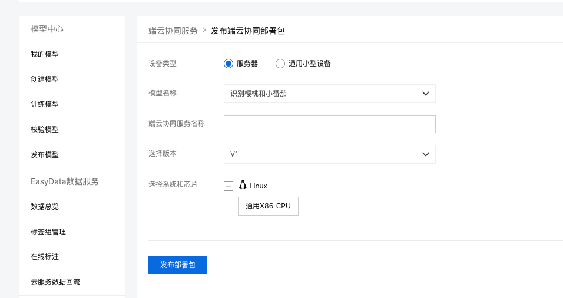Go to 标签组管理 page

48,232
